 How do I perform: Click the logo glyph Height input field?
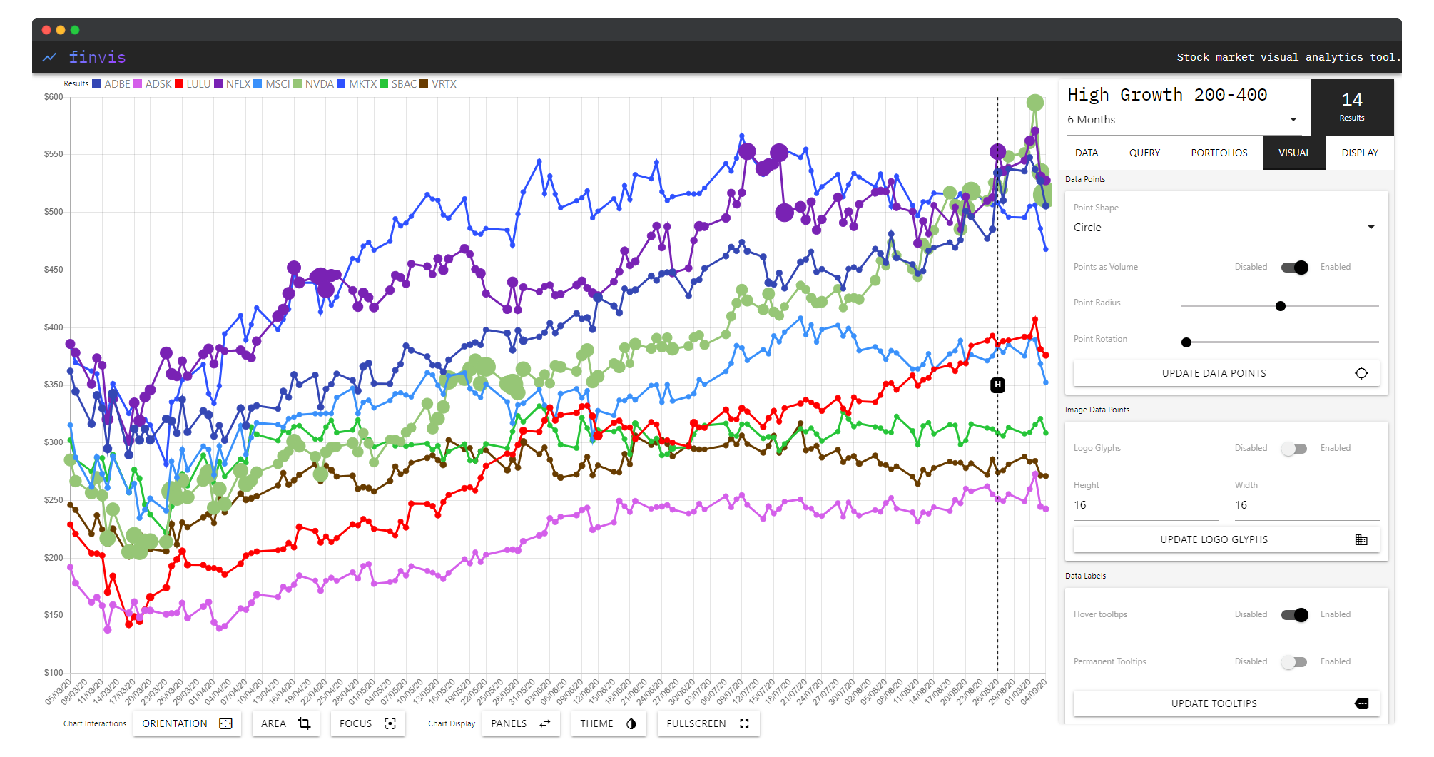1146,505
